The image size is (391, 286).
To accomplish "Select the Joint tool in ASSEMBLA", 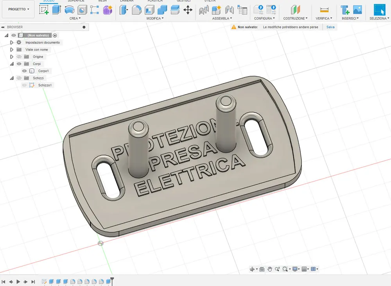I will (204, 10).
